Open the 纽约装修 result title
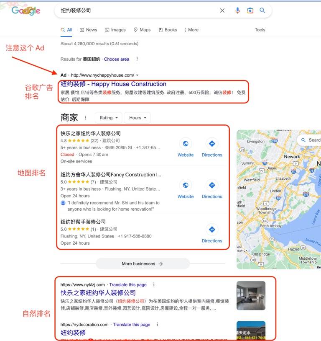Image resolution: width=321 pixels, height=341 pixels. (x=73, y=333)
